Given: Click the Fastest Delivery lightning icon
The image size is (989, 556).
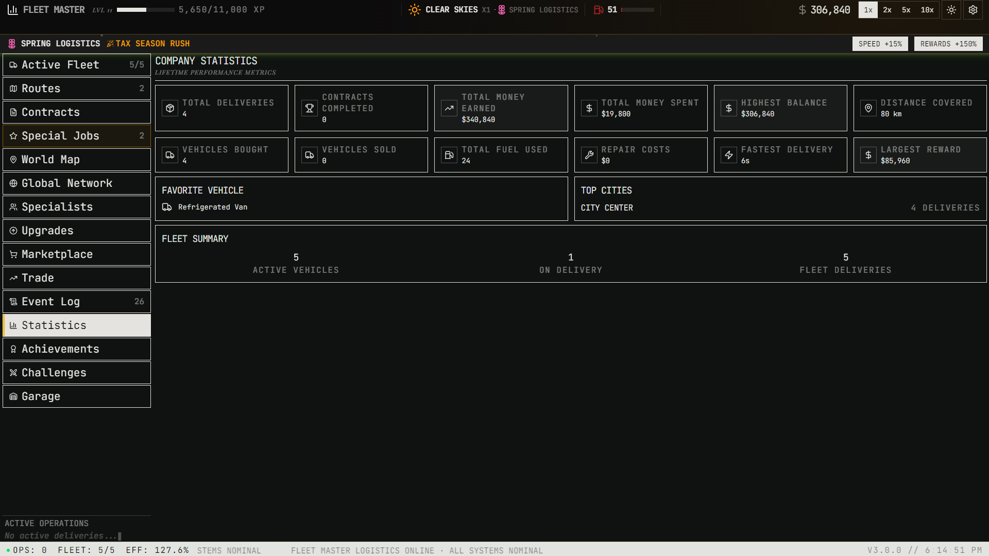Looking at the screenshot, I should 729,155.
